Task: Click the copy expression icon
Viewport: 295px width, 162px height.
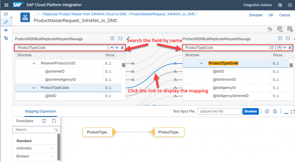Action: [267, 112]
